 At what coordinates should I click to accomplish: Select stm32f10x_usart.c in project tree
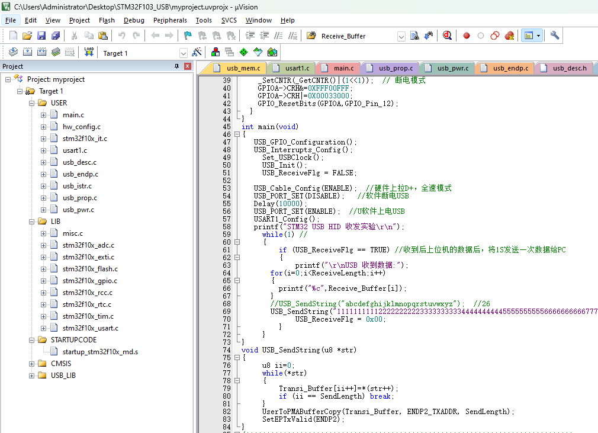91,328
